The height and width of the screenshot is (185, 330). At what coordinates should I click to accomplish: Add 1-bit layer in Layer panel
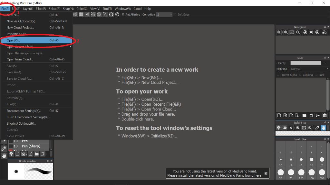[291, 115]
